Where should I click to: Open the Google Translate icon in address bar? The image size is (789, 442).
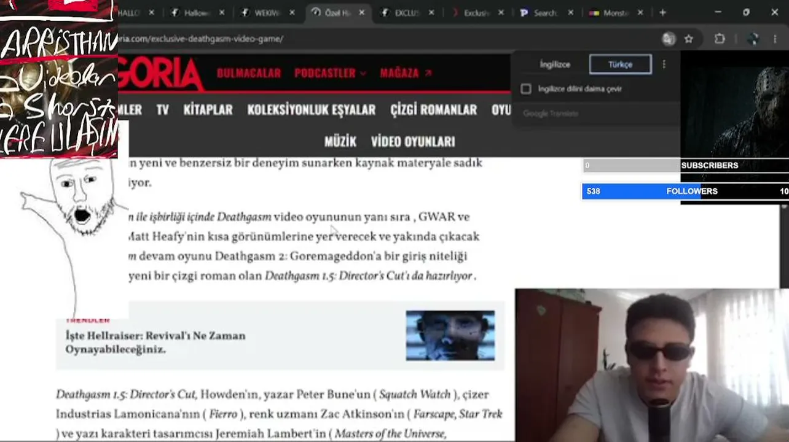point(669,39)
